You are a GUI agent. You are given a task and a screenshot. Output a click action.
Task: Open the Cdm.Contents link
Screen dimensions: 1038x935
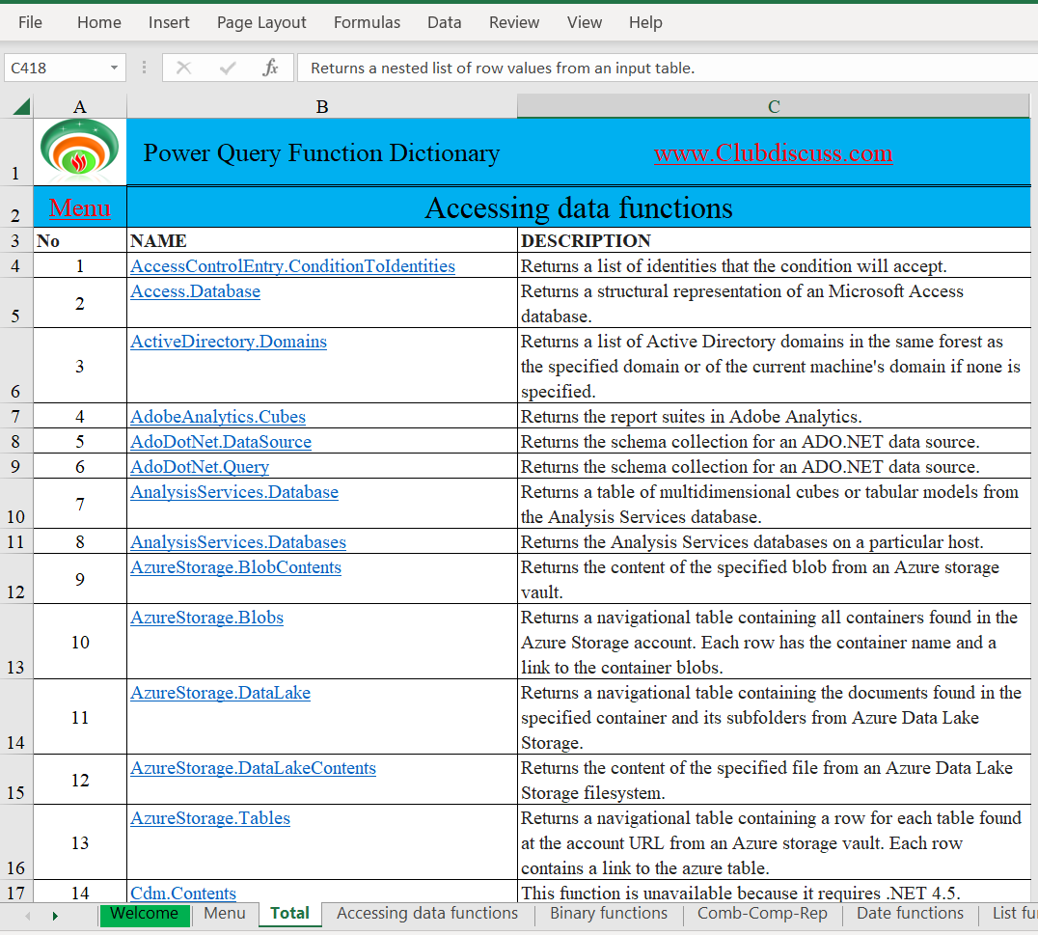(x=183, y=893)
